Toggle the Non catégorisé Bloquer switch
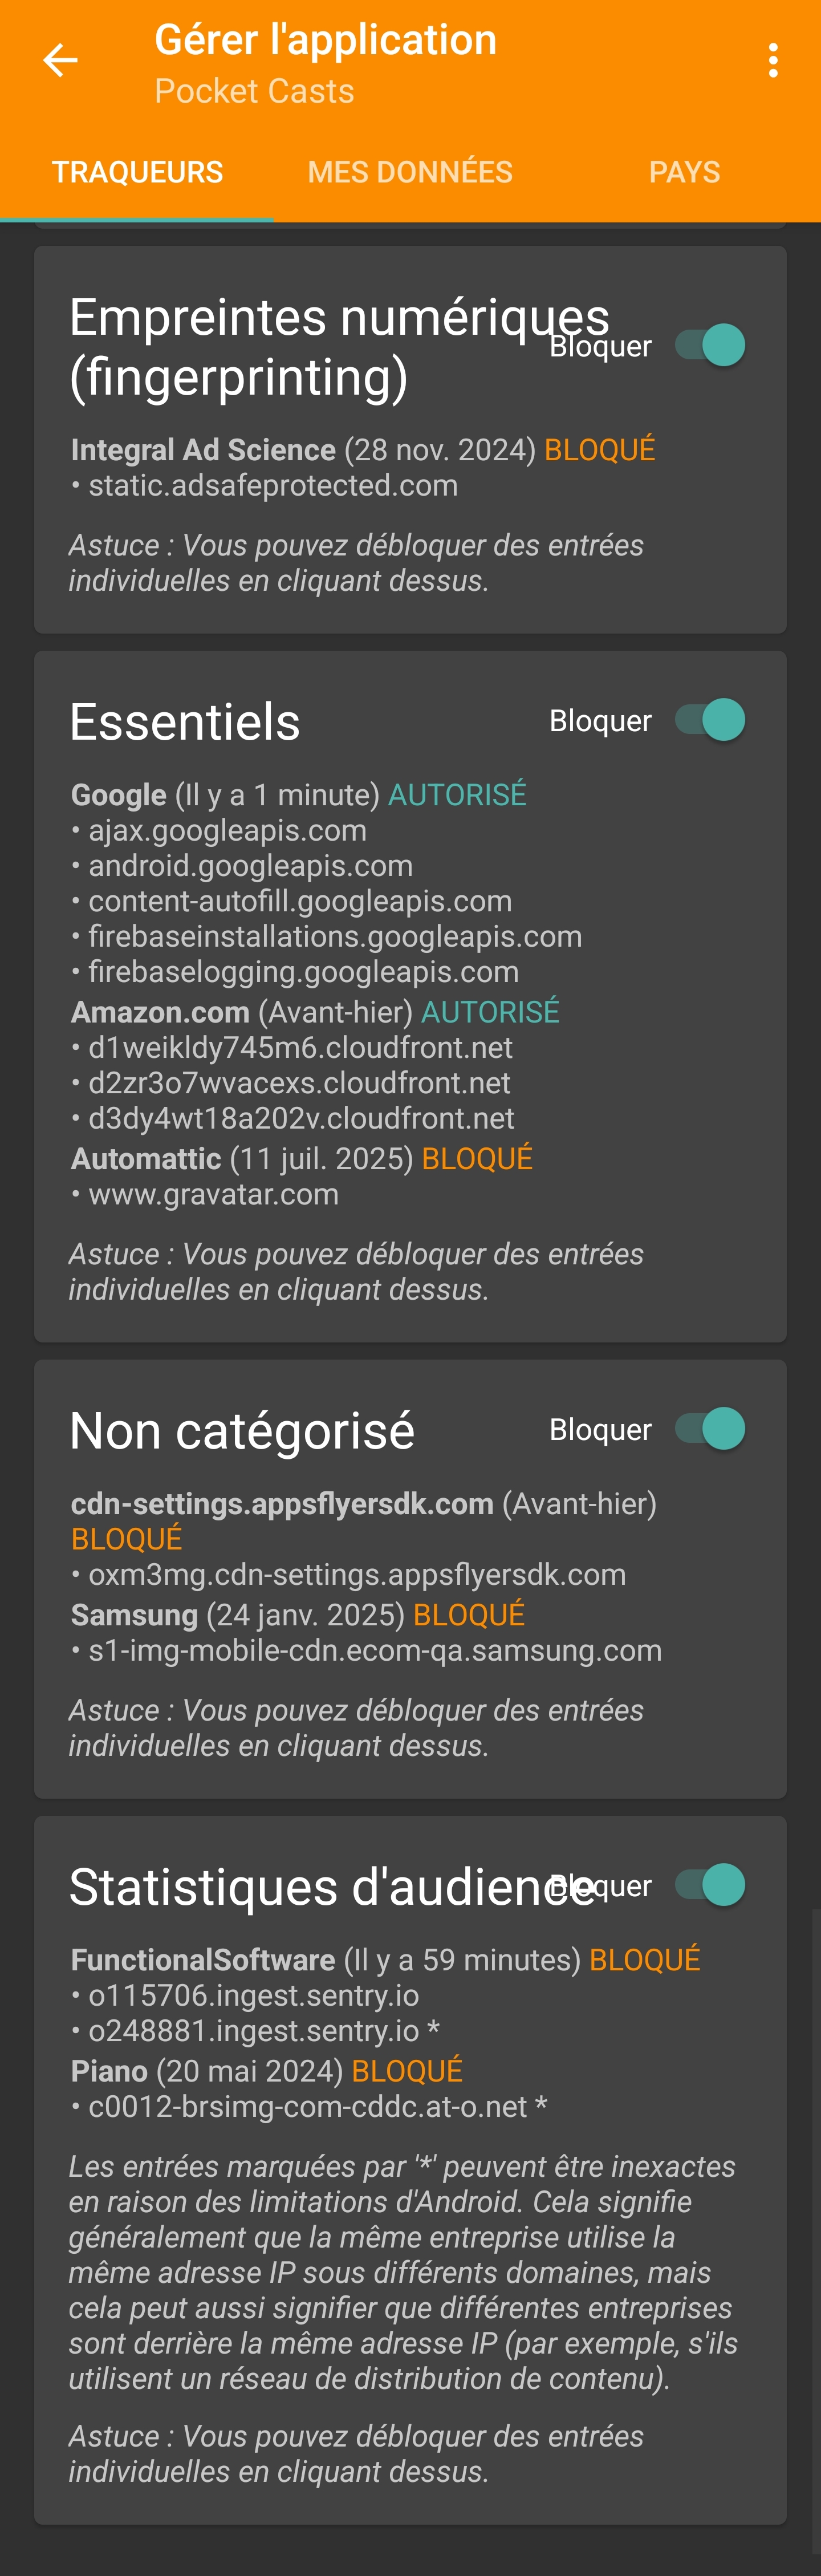821x2576 pixels. tap(711, 1429)
